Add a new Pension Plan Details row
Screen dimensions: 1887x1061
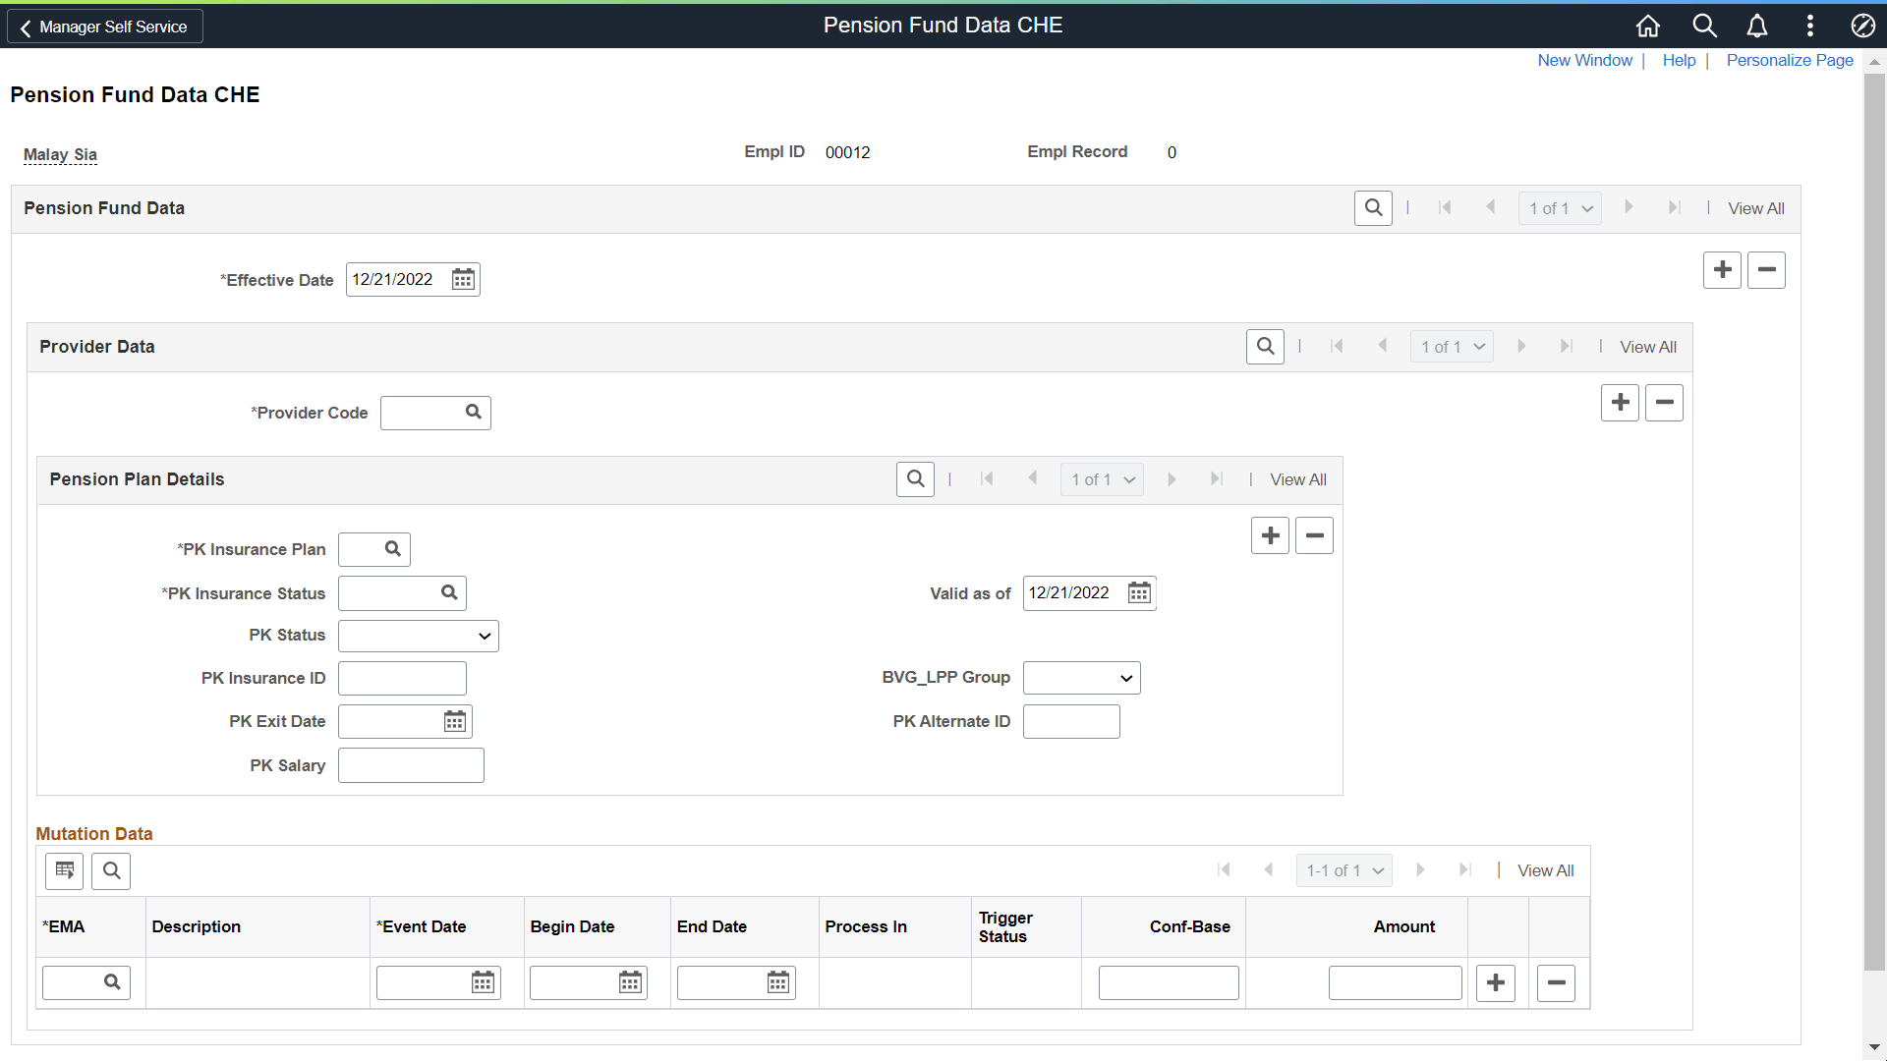click(1270, 535)
